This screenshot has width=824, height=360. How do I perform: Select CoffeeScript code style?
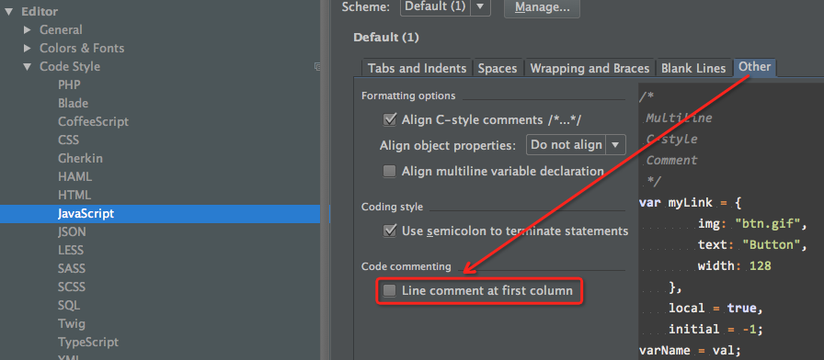[94, 122]
